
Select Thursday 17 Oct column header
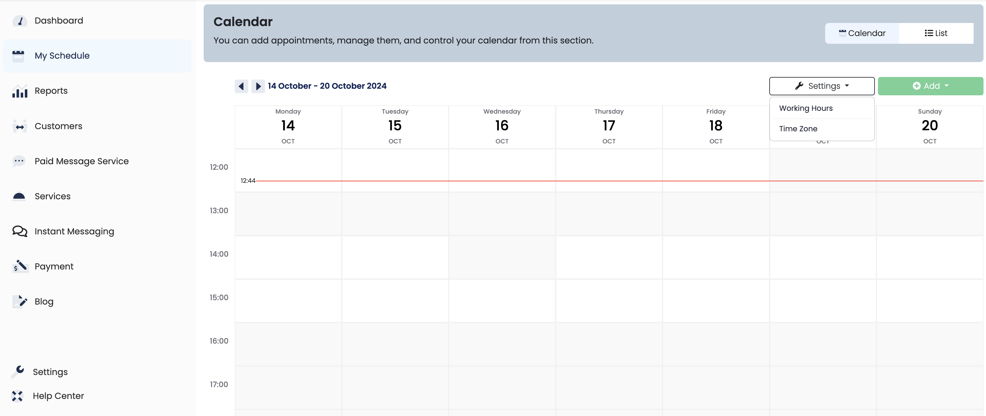[x=608, y=127]
